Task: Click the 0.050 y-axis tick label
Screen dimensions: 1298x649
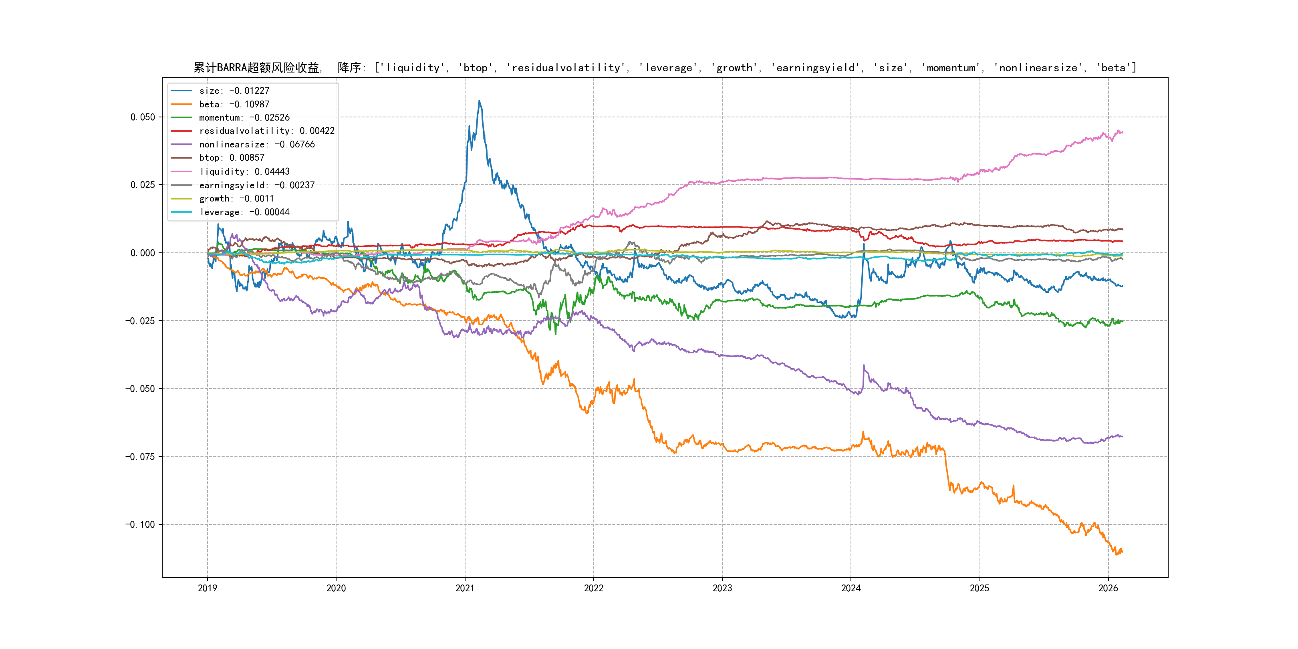Action: [143, 117]
